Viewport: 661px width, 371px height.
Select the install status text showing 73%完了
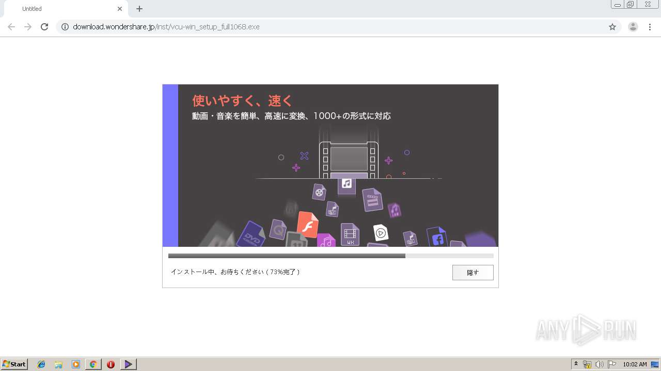[x=235, y=272]
